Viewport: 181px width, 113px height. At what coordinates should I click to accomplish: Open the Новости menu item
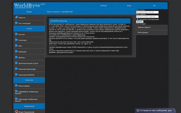[x=29, y=18]
